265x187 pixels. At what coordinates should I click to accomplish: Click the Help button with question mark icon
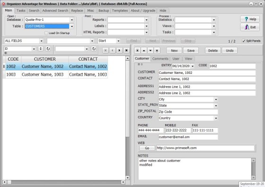[x=250, y=19]
